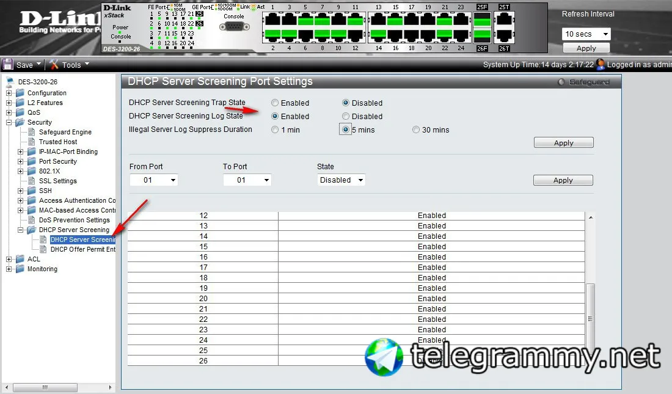Image resolution: width=672 pixels, height=394 pixels.
Task: Click the System Up Time status text
Action: 538,65
